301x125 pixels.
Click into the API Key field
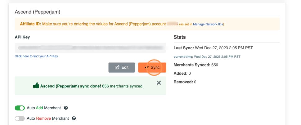coord(90,48)
